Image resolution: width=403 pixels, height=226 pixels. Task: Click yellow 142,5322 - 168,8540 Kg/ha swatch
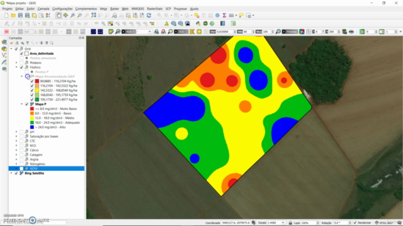[37, 90]
